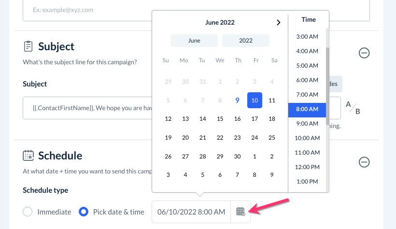Click the scheduled date and time field
The height and width of the screenshot is (229, 396).
tap(191, 212)
